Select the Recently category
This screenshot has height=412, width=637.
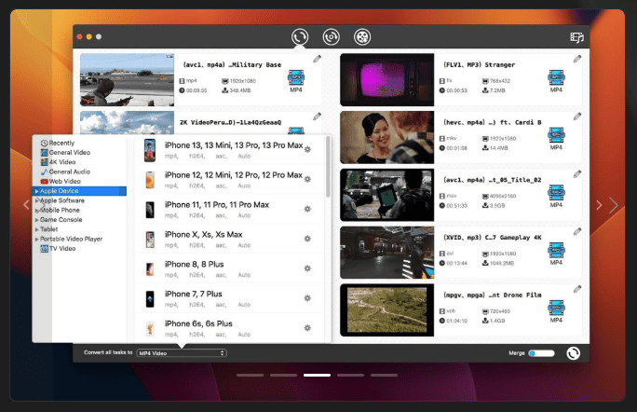(x=58, y=143)
